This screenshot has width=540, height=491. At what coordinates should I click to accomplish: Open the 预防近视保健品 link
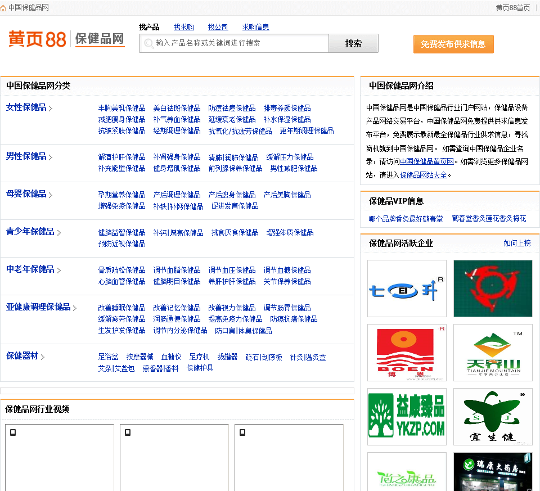(121, 244)
